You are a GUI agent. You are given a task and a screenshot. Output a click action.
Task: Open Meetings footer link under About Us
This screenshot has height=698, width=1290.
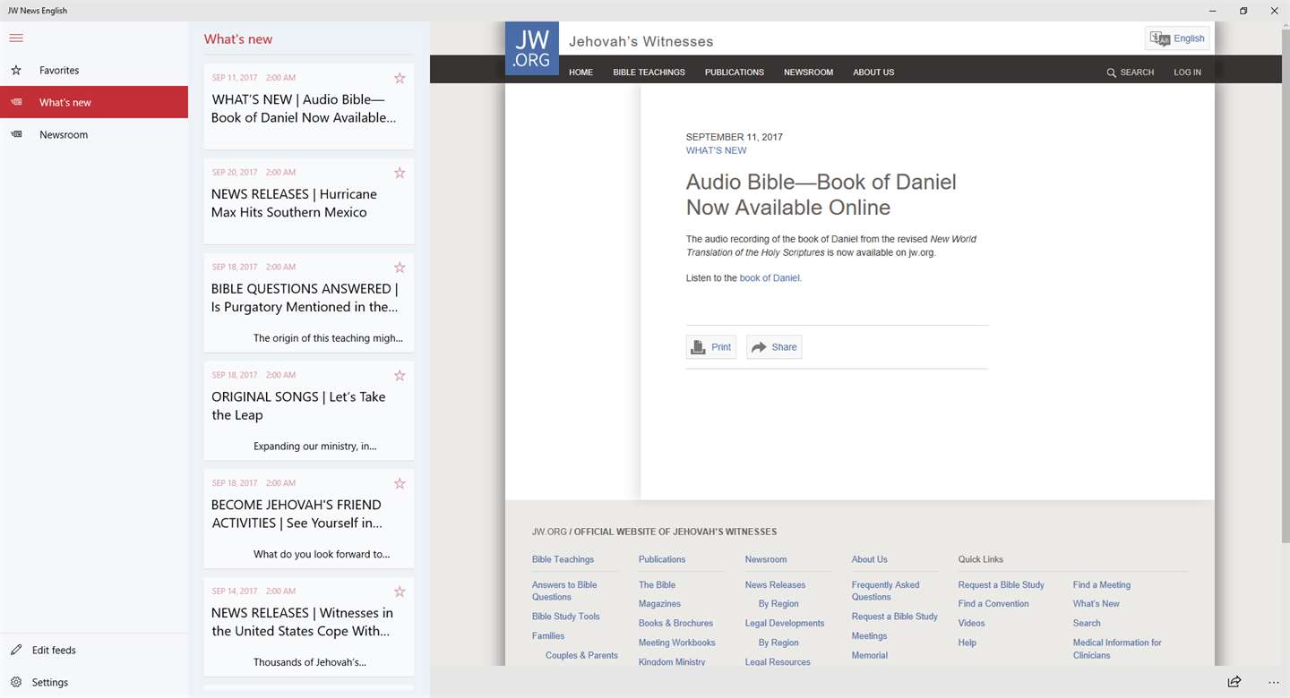pos(869,636)
